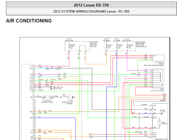
Task: Click the MAGNET CLUTCH label
Action: click(x=162, y=111)
